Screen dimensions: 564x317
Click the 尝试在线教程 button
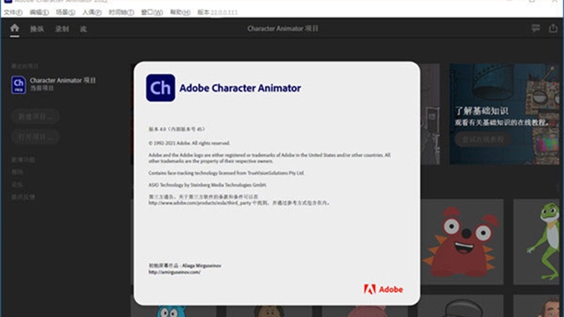[483, 139]
